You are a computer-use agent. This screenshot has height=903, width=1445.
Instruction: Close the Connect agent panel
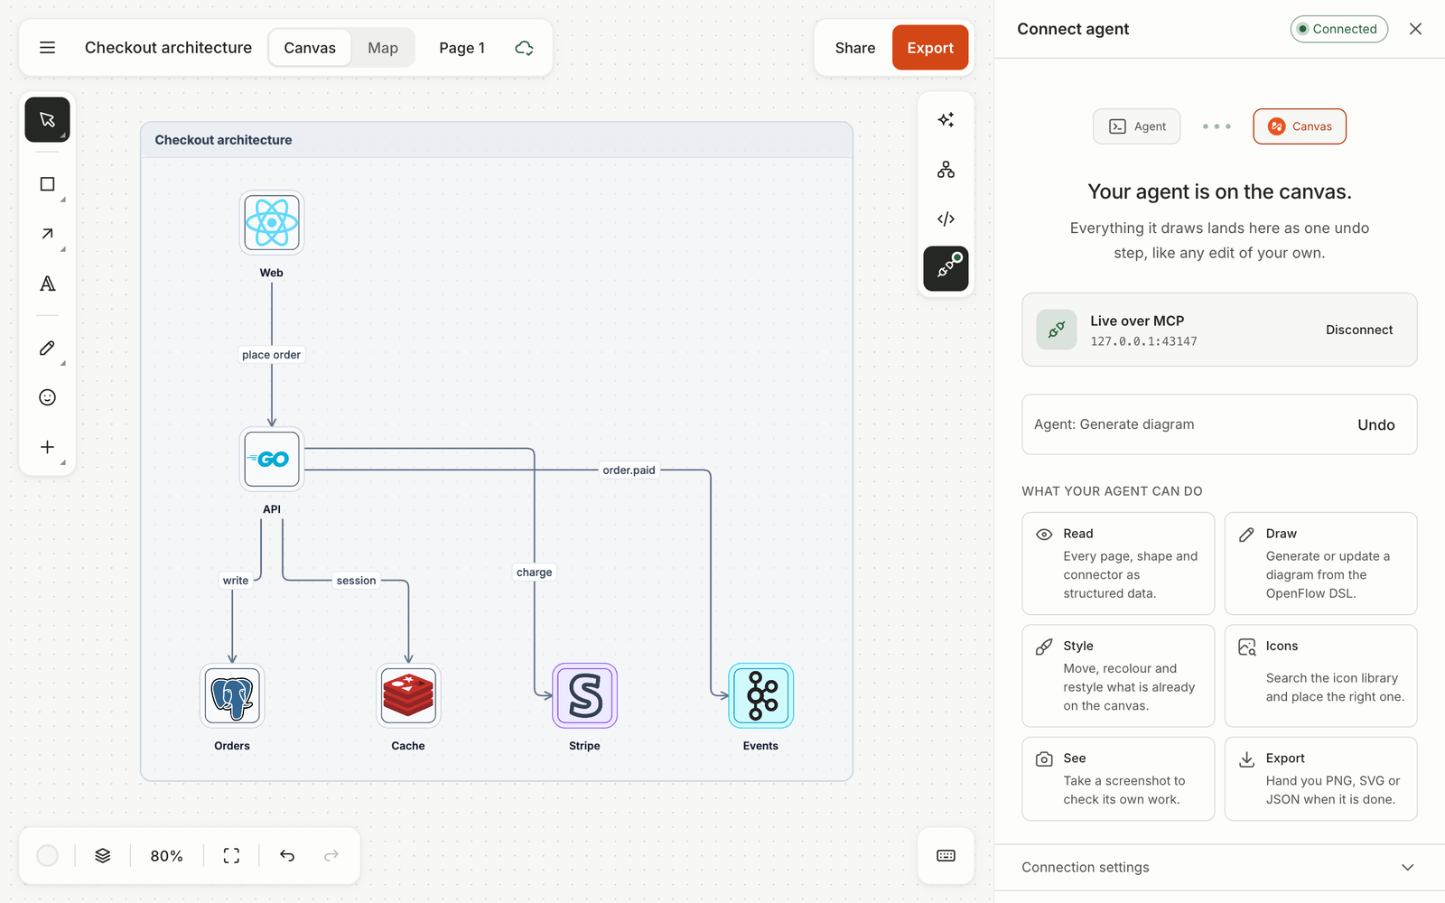[x=1415, y=29]
